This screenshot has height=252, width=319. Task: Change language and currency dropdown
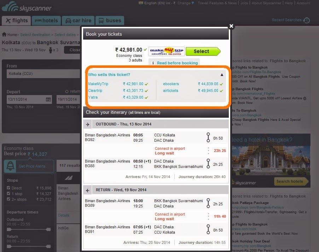[186, 3]
